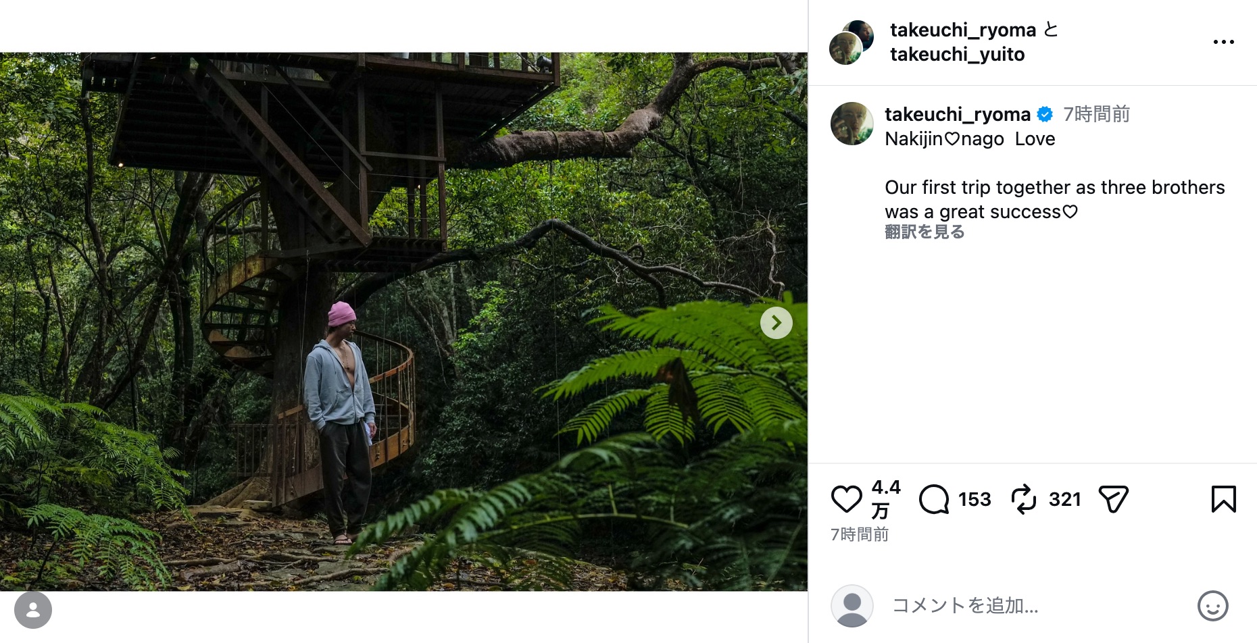1257x643 pixels.
Task: Click the 321 share count
Action: [x=1065, y=500]
